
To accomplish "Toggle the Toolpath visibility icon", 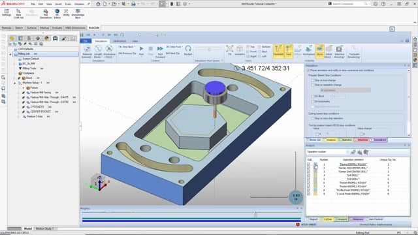I will (x=278, y=51).
